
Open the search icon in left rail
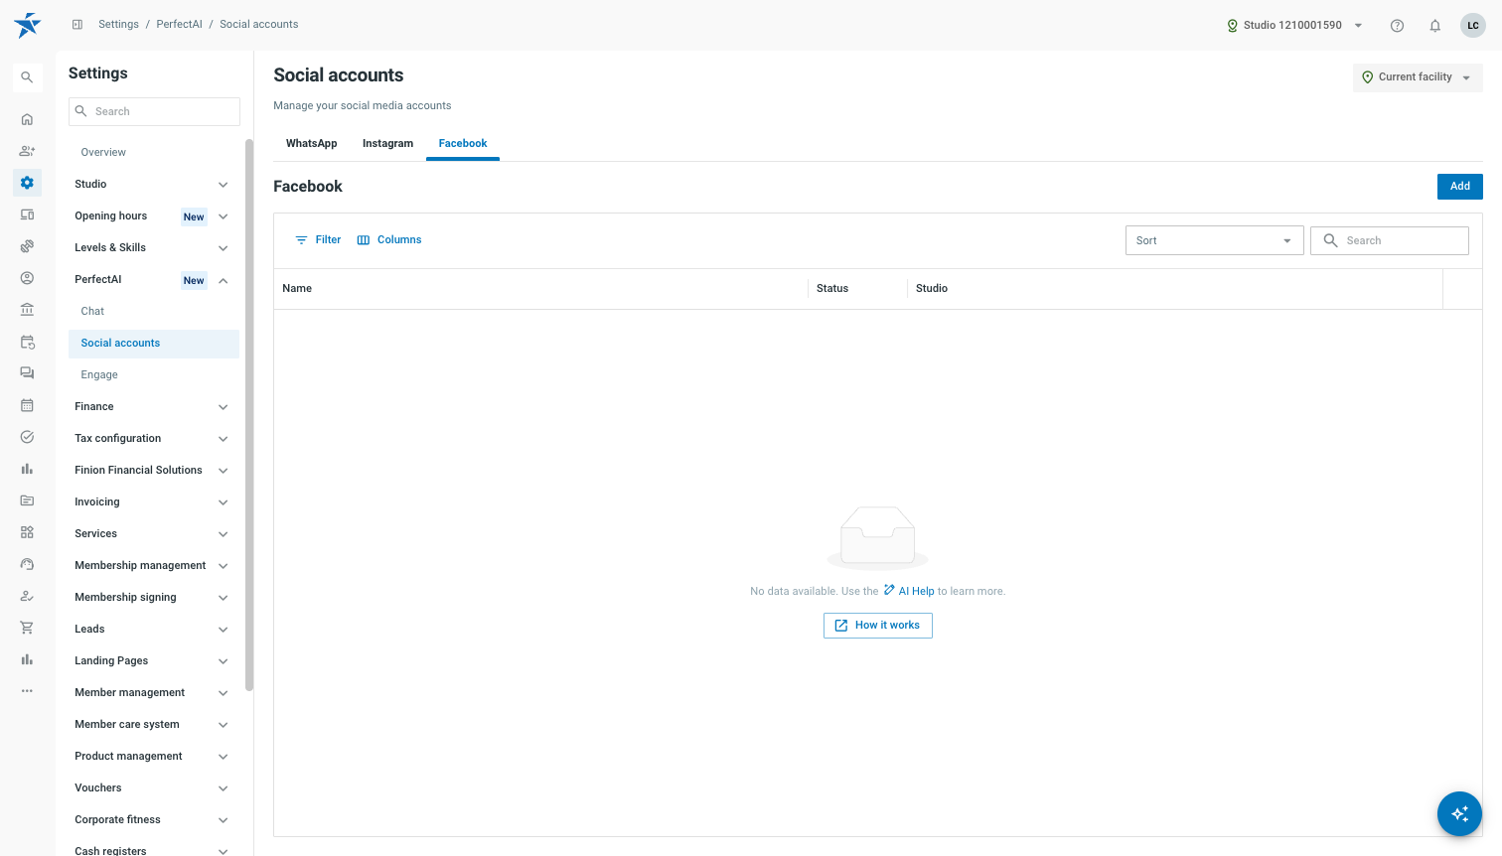[x=27, y=77]
